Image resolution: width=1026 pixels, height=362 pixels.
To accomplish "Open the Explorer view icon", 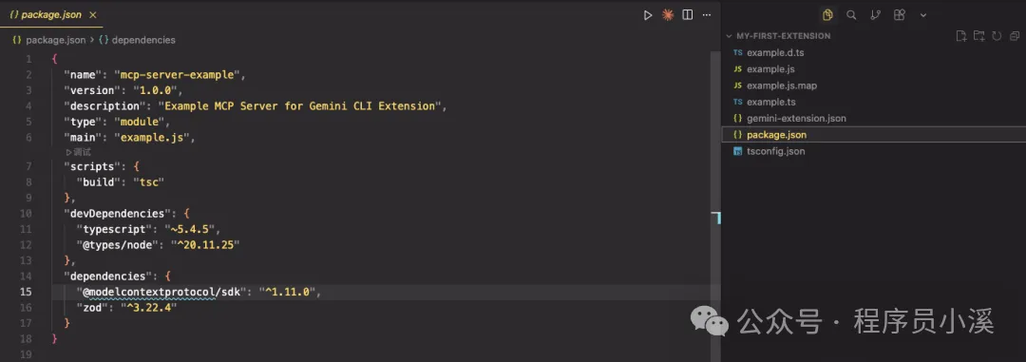I will click(x=827, y=15).
